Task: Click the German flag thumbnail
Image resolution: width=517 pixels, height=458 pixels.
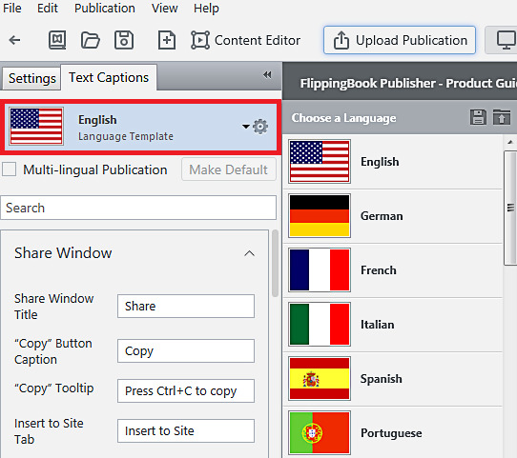Action: coord(320,216)
